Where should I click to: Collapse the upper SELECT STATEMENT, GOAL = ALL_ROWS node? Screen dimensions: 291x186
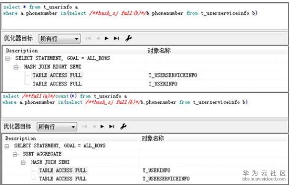click(x=7, y=59)
